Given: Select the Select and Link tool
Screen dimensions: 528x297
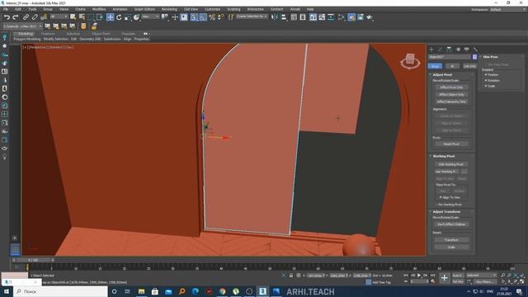Looking at the screenshot, I should (x=26, y=16).
